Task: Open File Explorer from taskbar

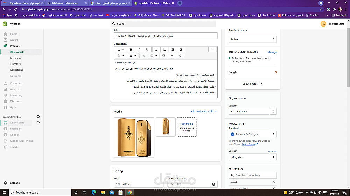Action: click(103, 193)
